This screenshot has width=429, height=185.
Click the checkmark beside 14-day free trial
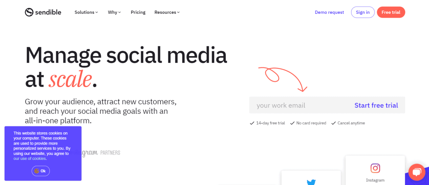coord(252,123)
